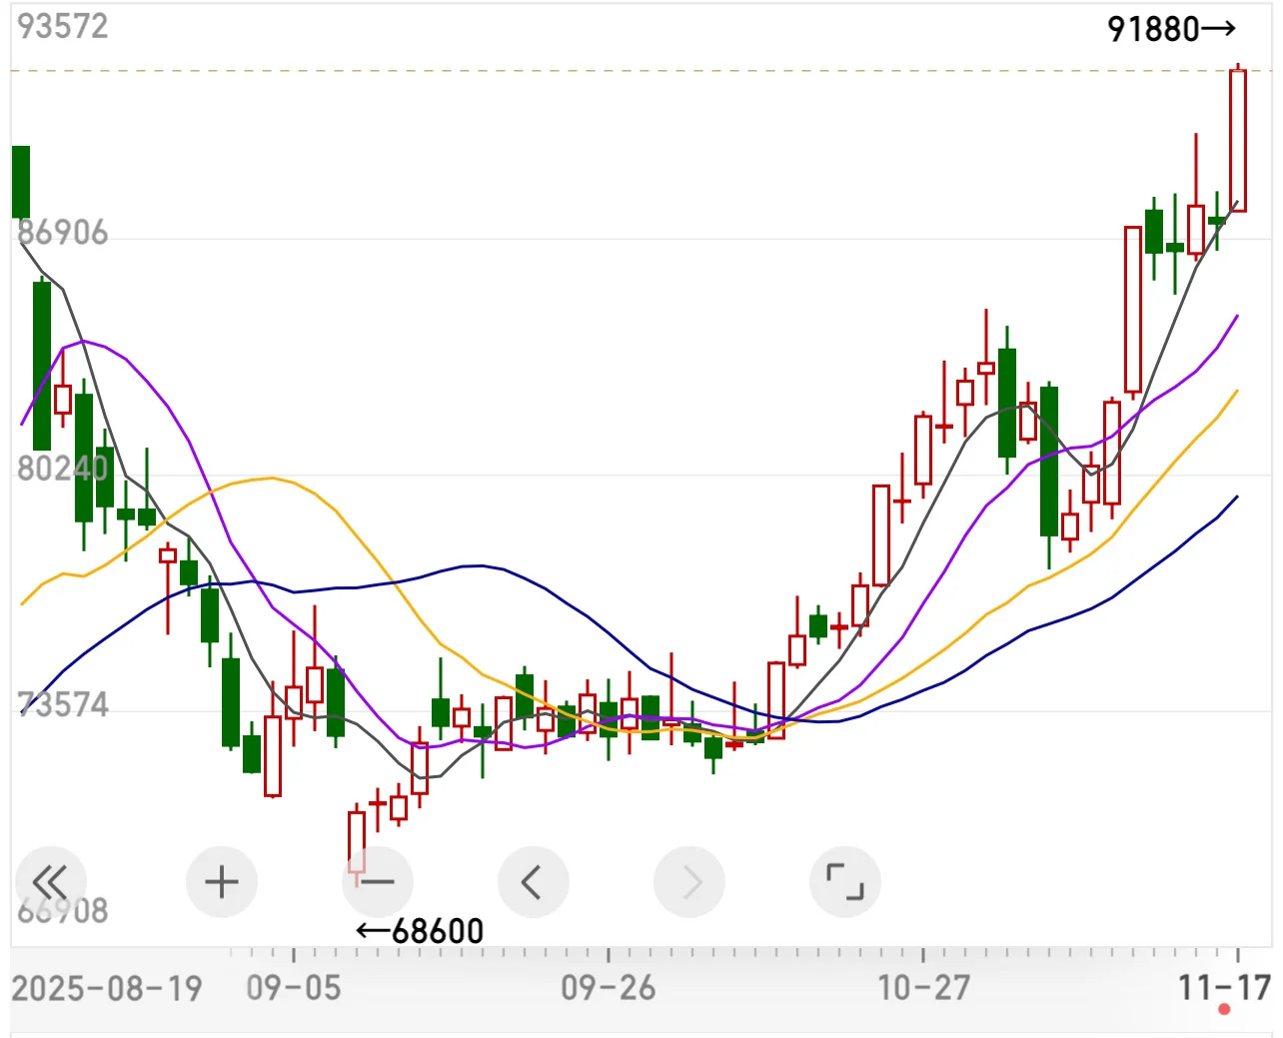Click the latest tall red candlestick at 11-17
This screenshot has width=1283, height=1038.
1238,140
